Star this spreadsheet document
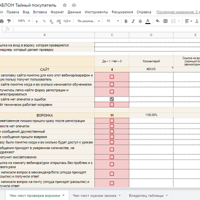 [x=64, y=5]
